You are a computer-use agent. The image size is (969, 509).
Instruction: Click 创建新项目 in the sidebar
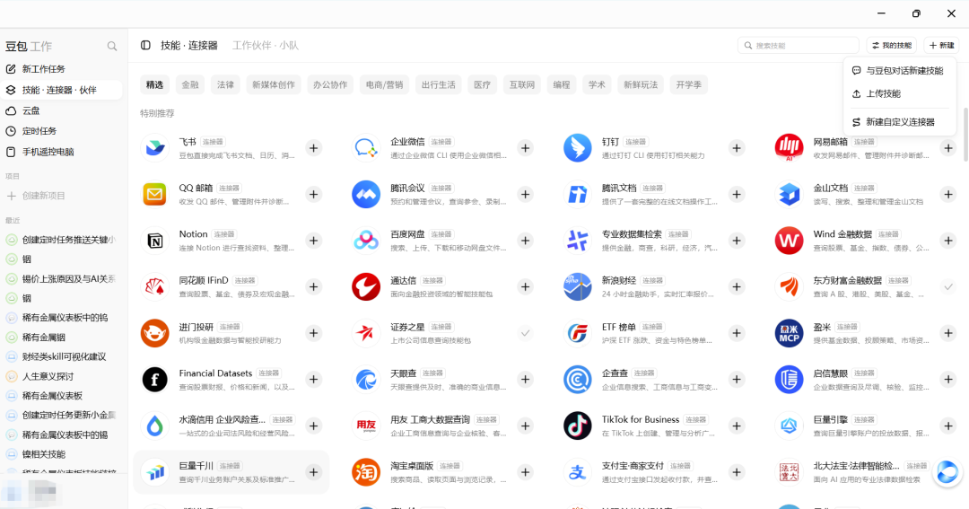pos(62,196)
